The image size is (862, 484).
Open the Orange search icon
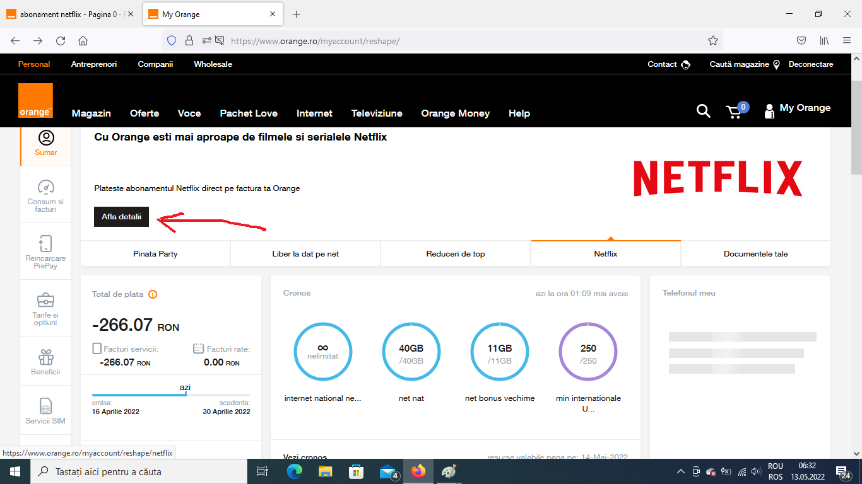tap(703, 111)
